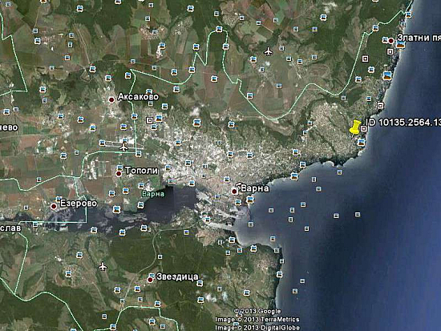Select the airplane icon west of Звездица
The image size is (441, 331).
click(x=103, y=266)
